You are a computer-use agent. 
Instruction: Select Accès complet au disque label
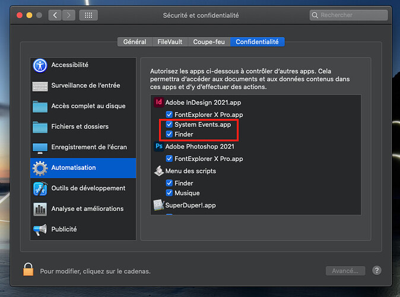88,106
